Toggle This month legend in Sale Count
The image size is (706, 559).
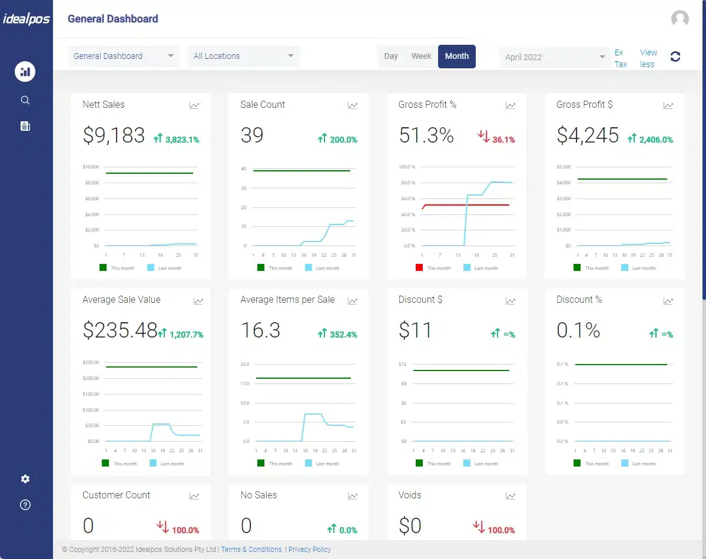pos(275,268)
